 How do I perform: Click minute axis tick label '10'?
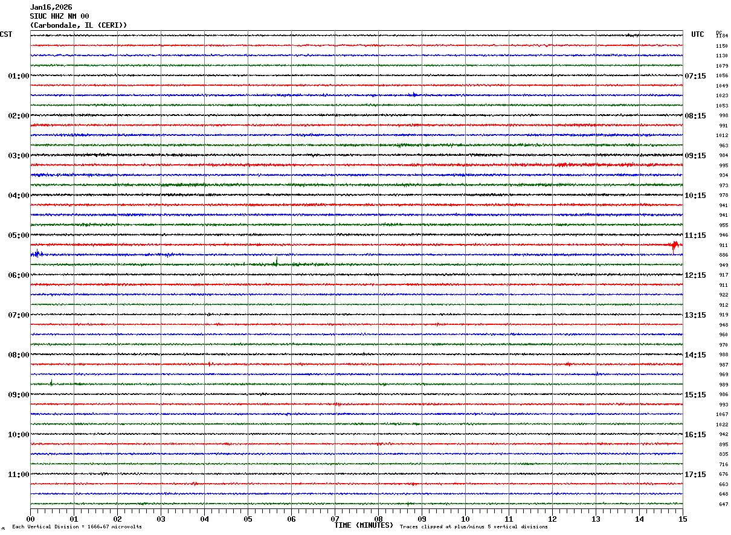coord(465,519)
